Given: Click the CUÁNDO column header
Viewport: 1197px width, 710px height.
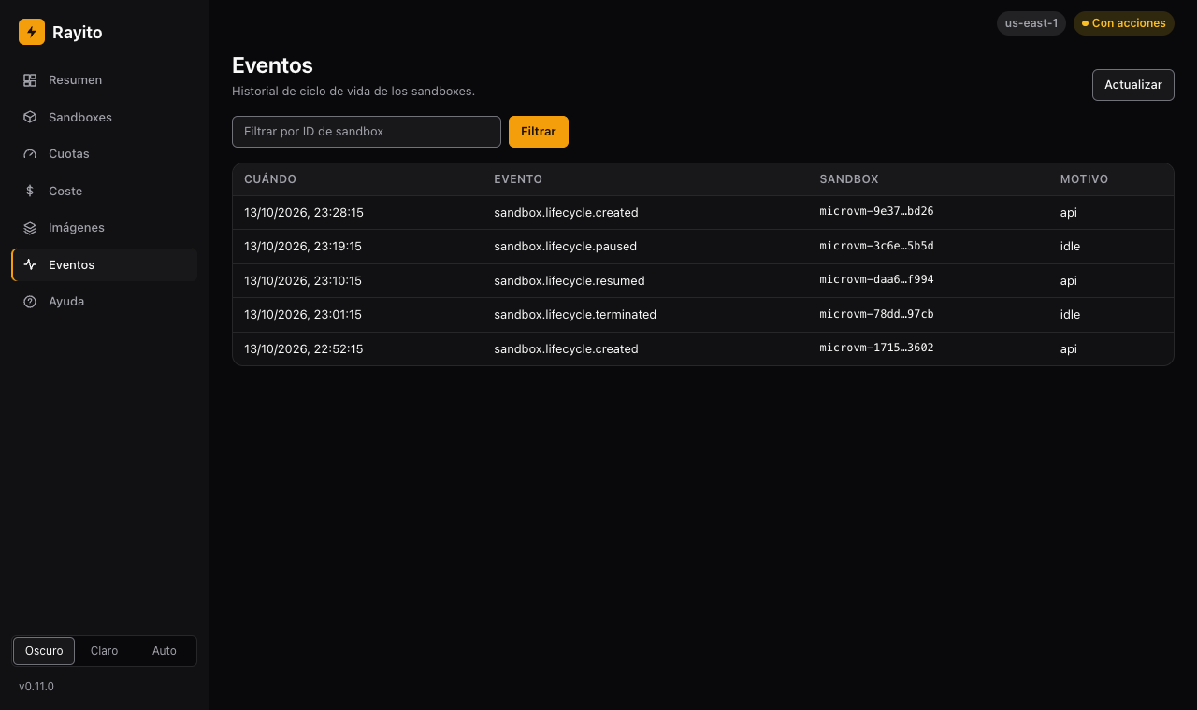Looking at the screenshot, I should [x=270, y=179].
